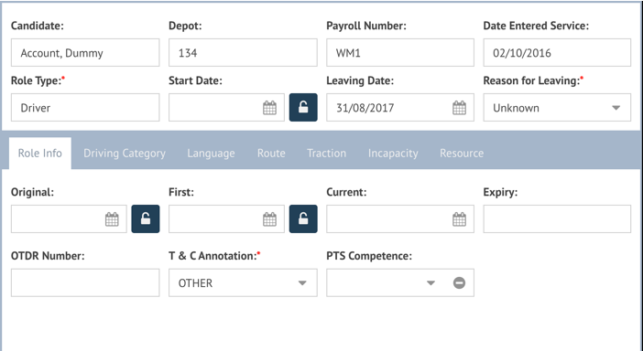Open the Incapacity tab
The image size is (643, 351).
point(393,153)
